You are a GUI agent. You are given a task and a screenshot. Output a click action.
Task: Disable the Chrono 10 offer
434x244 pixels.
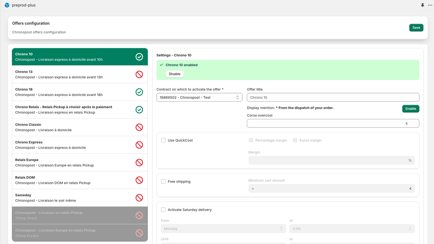tap(175, 74)
